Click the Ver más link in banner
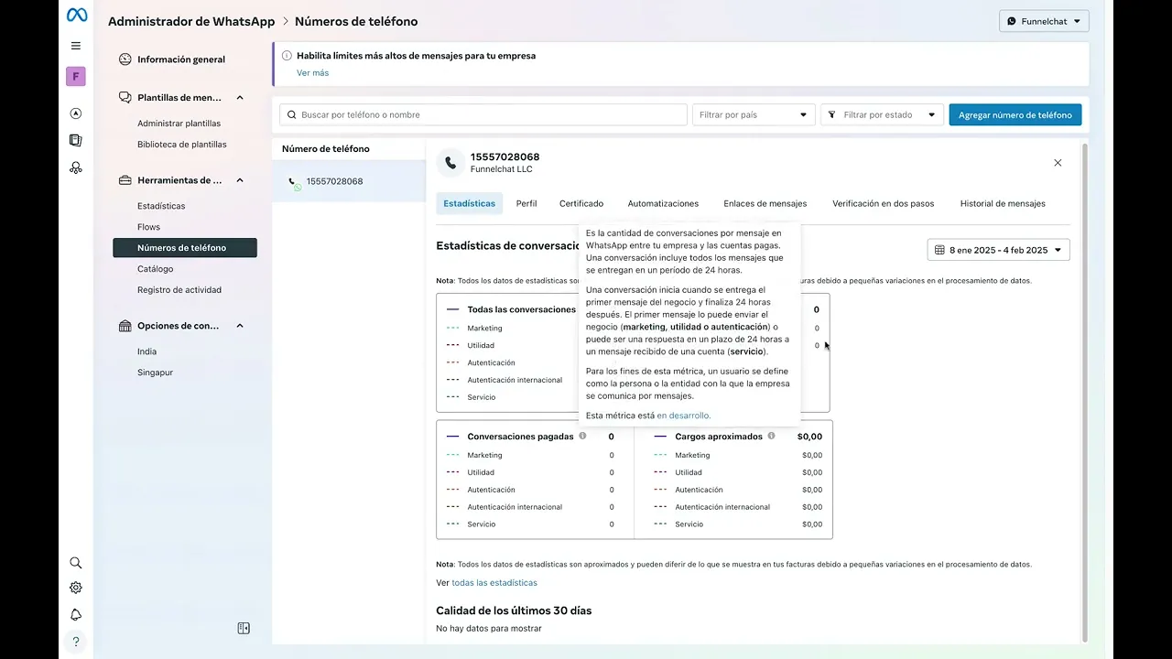The image size is (1172, 659). (x=312, y=72)
